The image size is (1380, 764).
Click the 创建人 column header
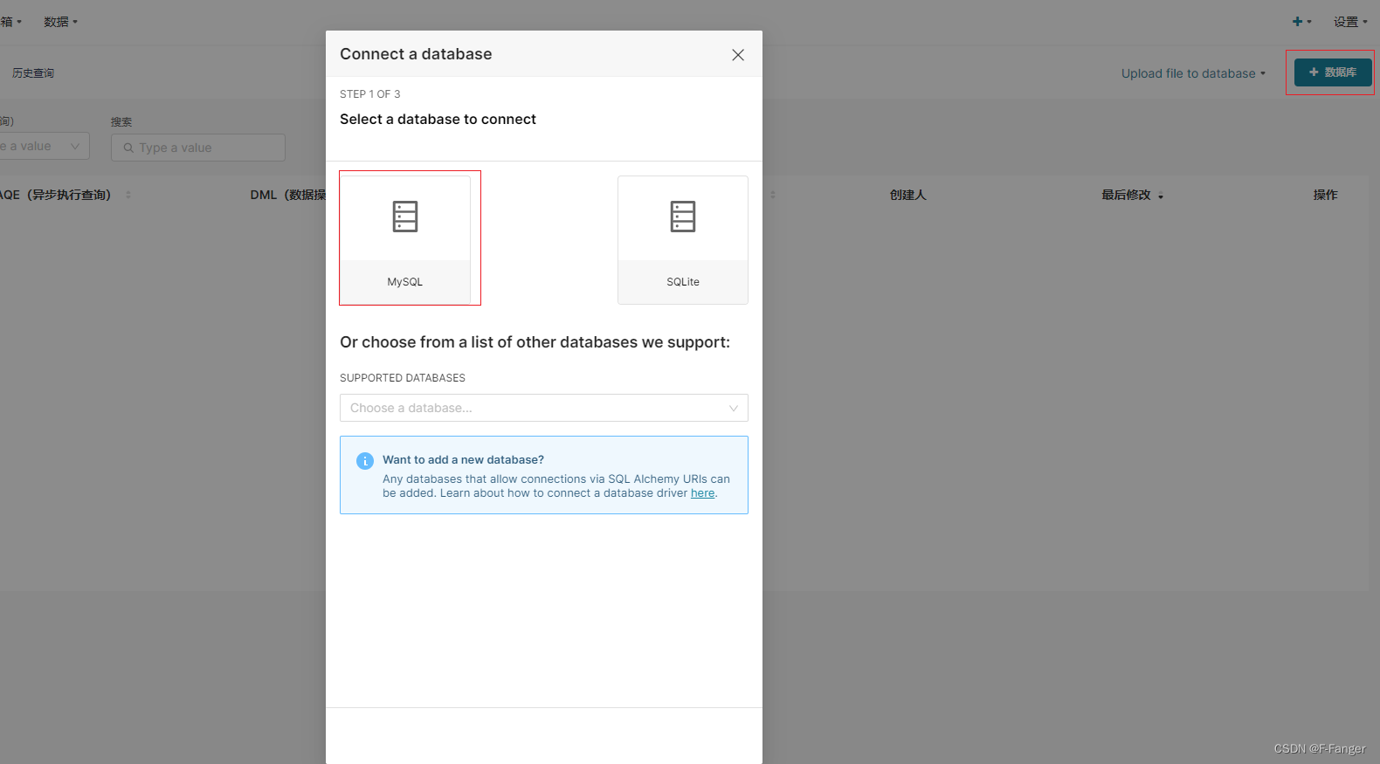tap(907, 195)
